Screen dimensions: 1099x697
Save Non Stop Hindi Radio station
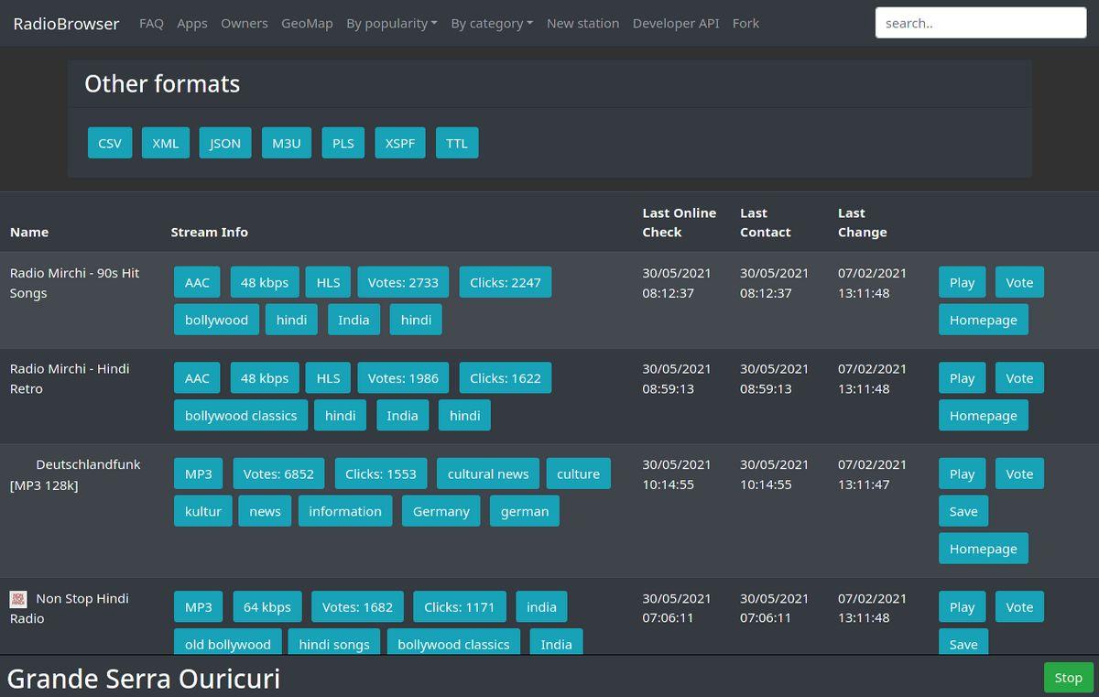963,643
